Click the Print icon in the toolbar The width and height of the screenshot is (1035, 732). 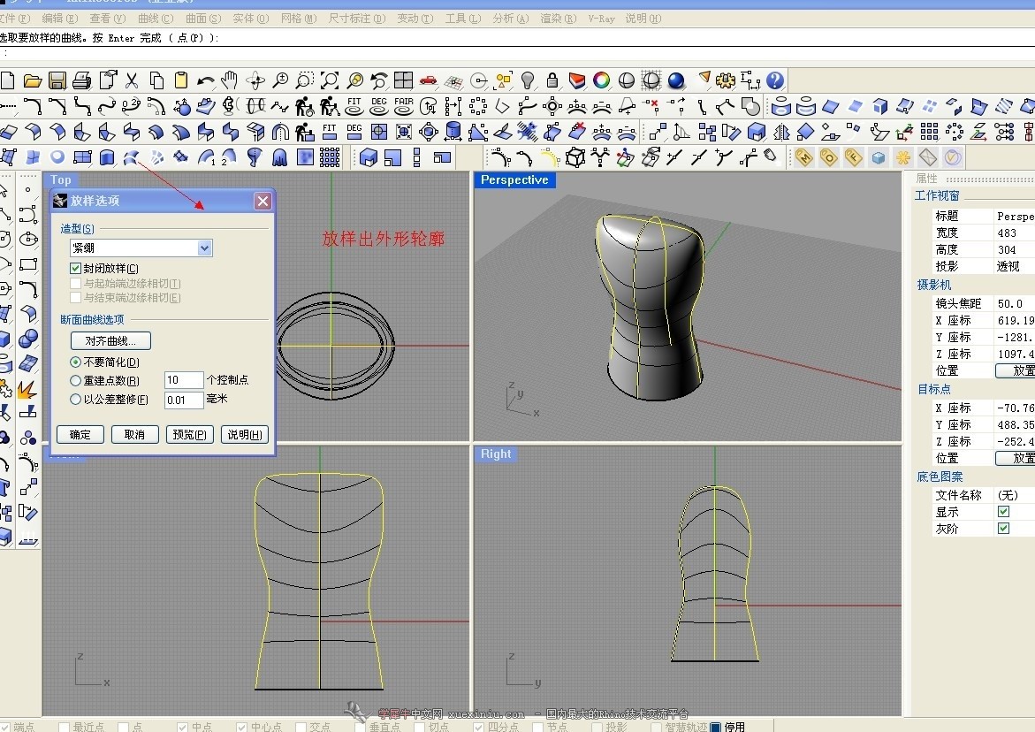point(82,80)
